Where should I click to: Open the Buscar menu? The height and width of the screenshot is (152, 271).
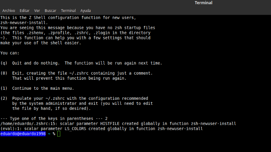pos(50,11)
